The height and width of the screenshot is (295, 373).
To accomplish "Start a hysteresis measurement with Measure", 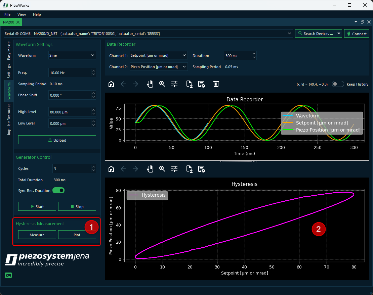I will click(37, 235).
